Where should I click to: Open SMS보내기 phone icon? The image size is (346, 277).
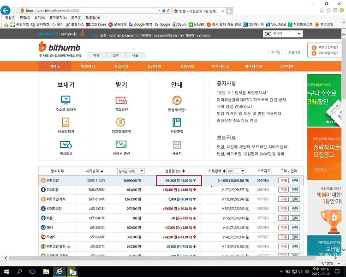[x=66, y=122]
